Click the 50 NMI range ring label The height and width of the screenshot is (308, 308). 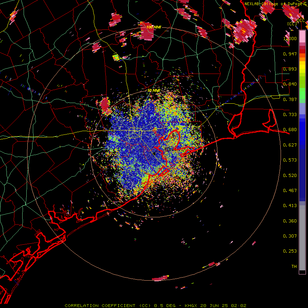pos(154,91)
